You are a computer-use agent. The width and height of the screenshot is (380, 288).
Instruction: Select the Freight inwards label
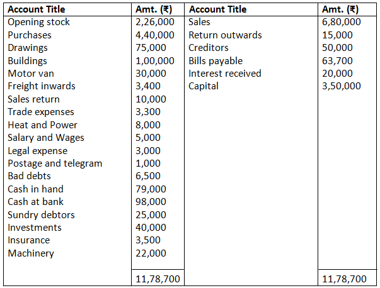click(42, 86)
